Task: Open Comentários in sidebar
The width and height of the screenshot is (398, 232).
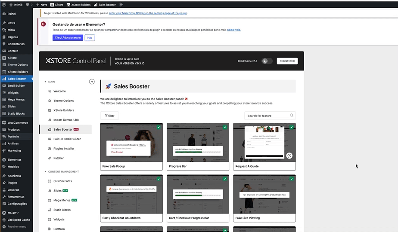Action: [x=16, y=44]
